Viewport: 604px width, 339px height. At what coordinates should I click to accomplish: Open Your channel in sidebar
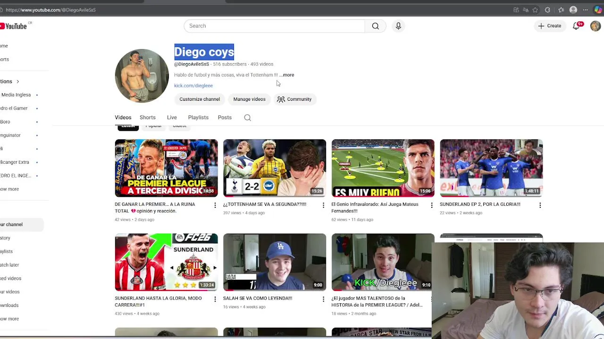click(21, 225)
